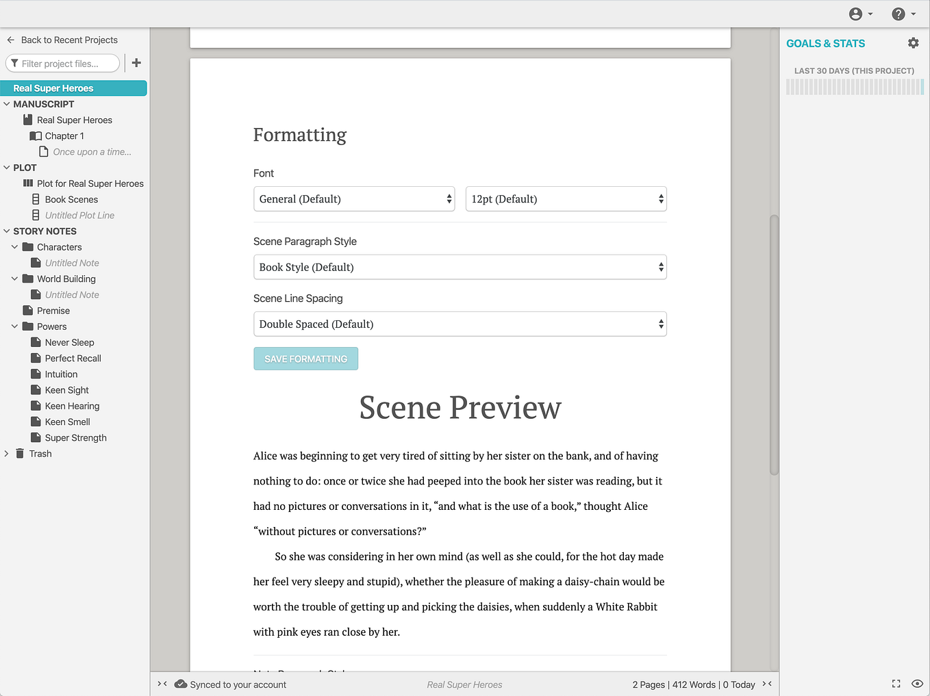Open the Plot for Real Super Heroes grid icon
Viewport: 930px width, 696px height.
(28, 183)
